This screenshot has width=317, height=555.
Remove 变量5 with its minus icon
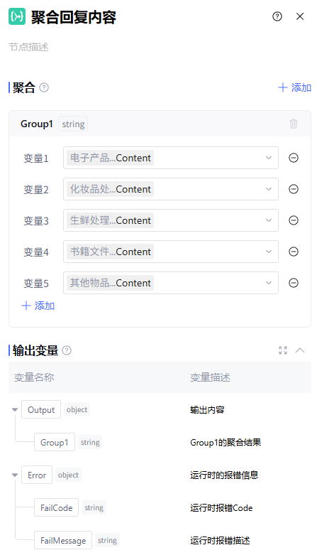[x=294, y=283]
